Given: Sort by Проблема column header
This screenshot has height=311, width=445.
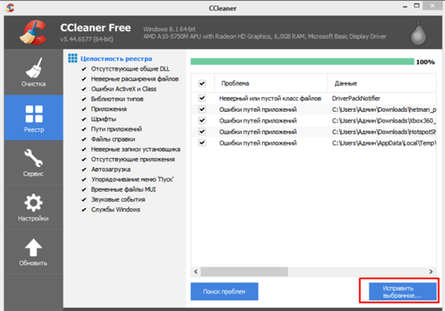Looking at the screenshot, I should coord(271,83).
